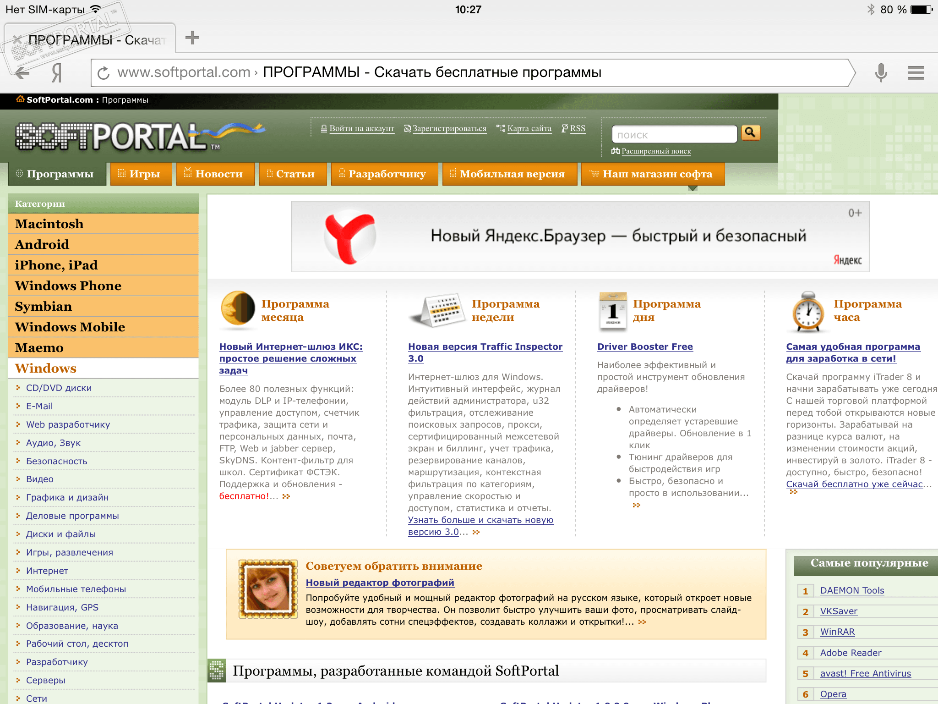Expand the Android category

coord(42,245)
